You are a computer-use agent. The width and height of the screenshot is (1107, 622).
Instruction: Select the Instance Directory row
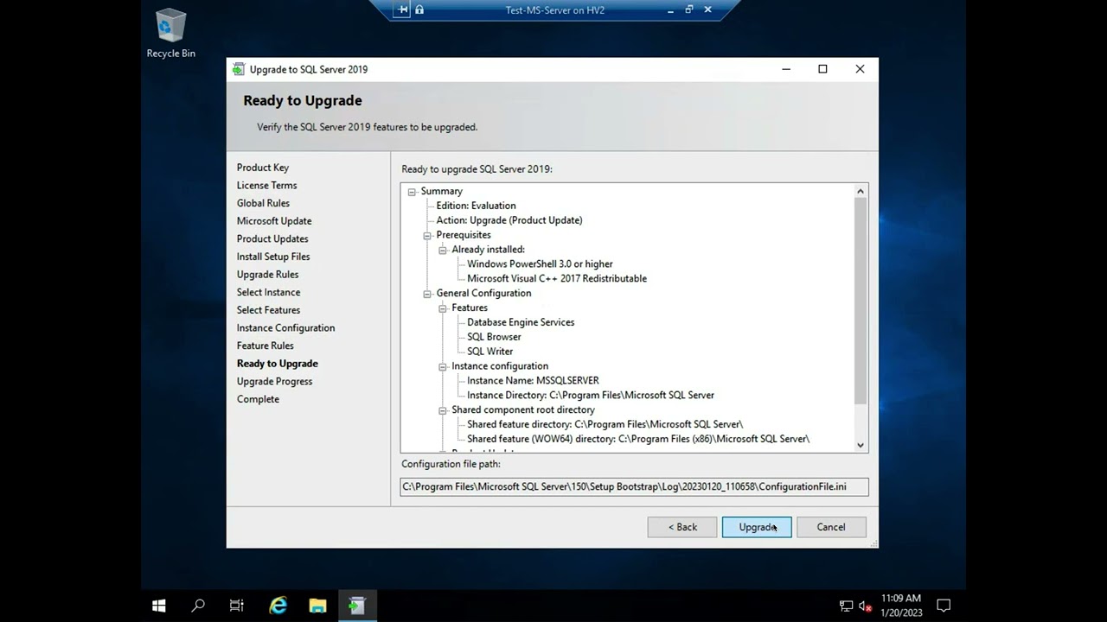point(591,395)
